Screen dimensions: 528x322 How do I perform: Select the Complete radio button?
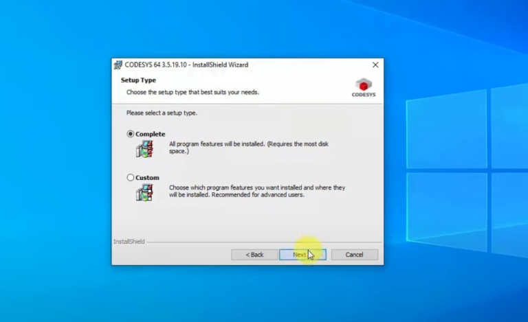(131, 134)
